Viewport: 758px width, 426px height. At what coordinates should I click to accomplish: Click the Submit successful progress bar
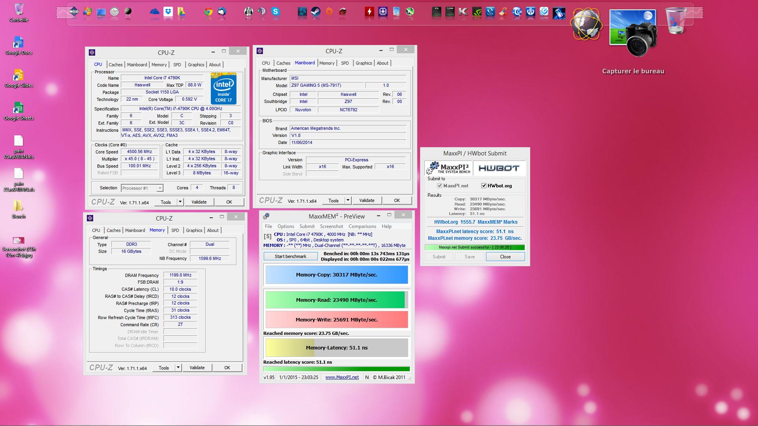click(x=475, y=247)
